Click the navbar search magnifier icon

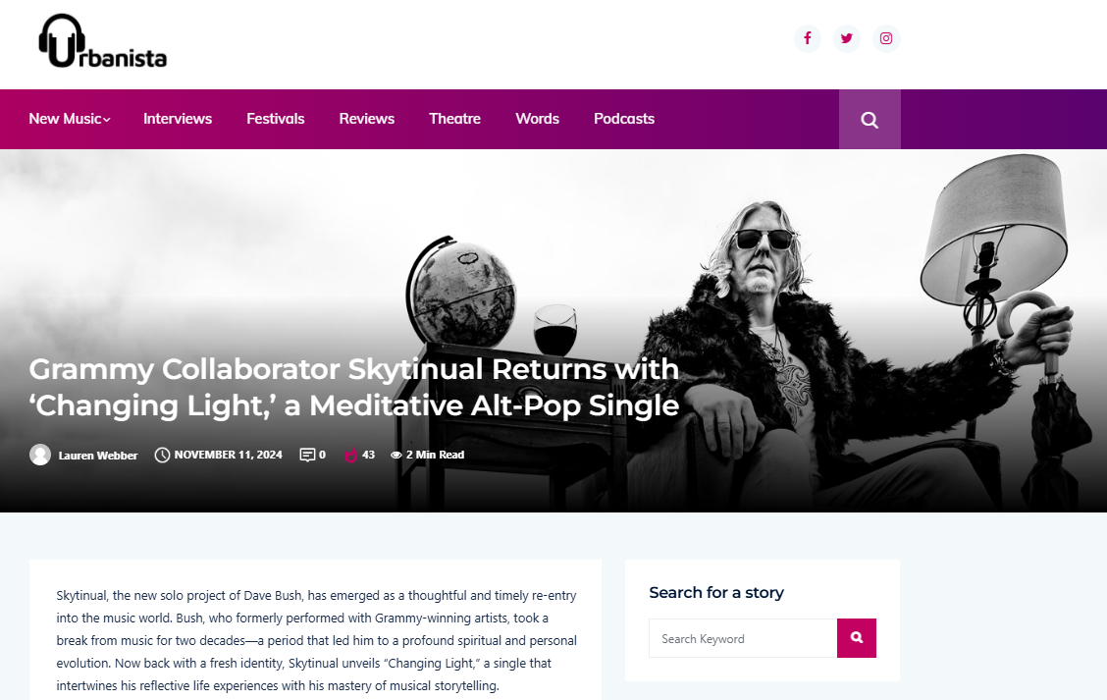[x=870, y=120]
